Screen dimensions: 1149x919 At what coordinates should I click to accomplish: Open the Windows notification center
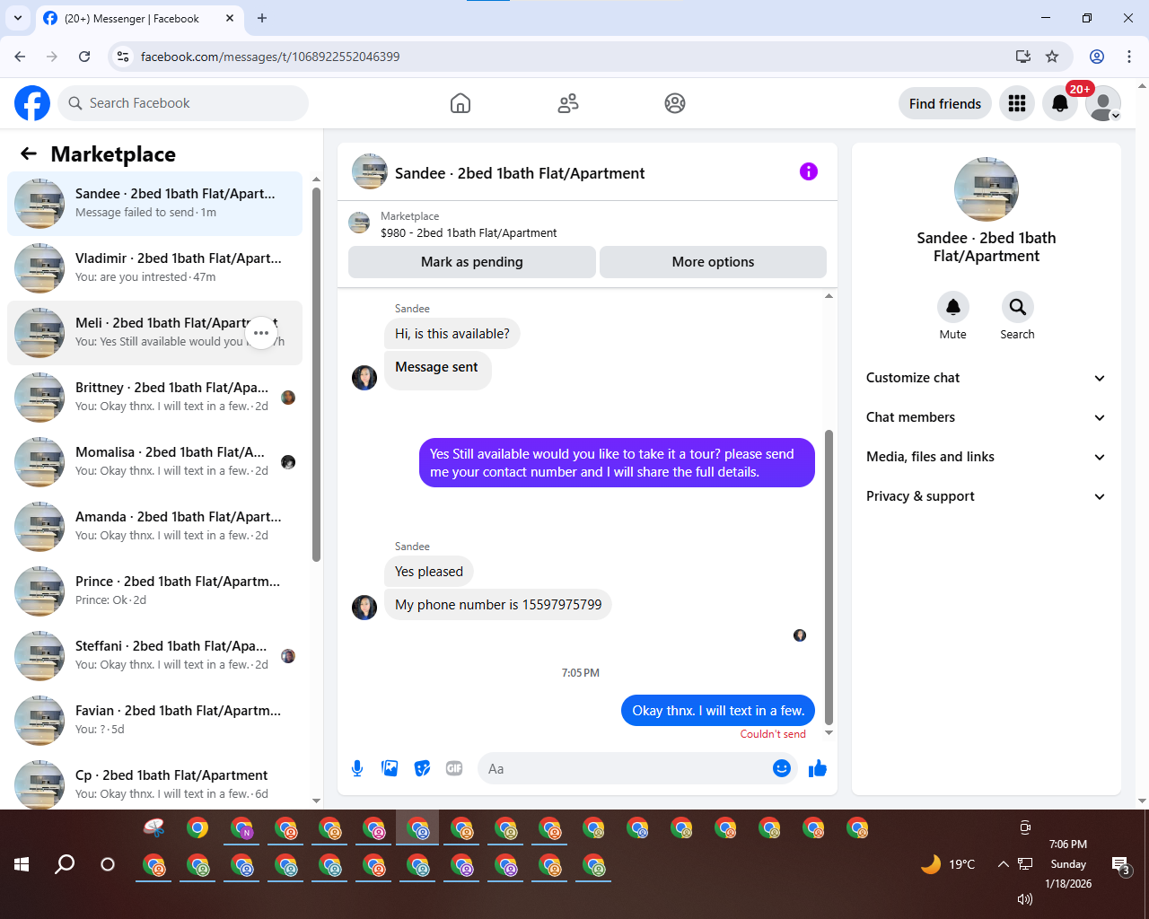pyautogui.click(x=1121, y=865)
